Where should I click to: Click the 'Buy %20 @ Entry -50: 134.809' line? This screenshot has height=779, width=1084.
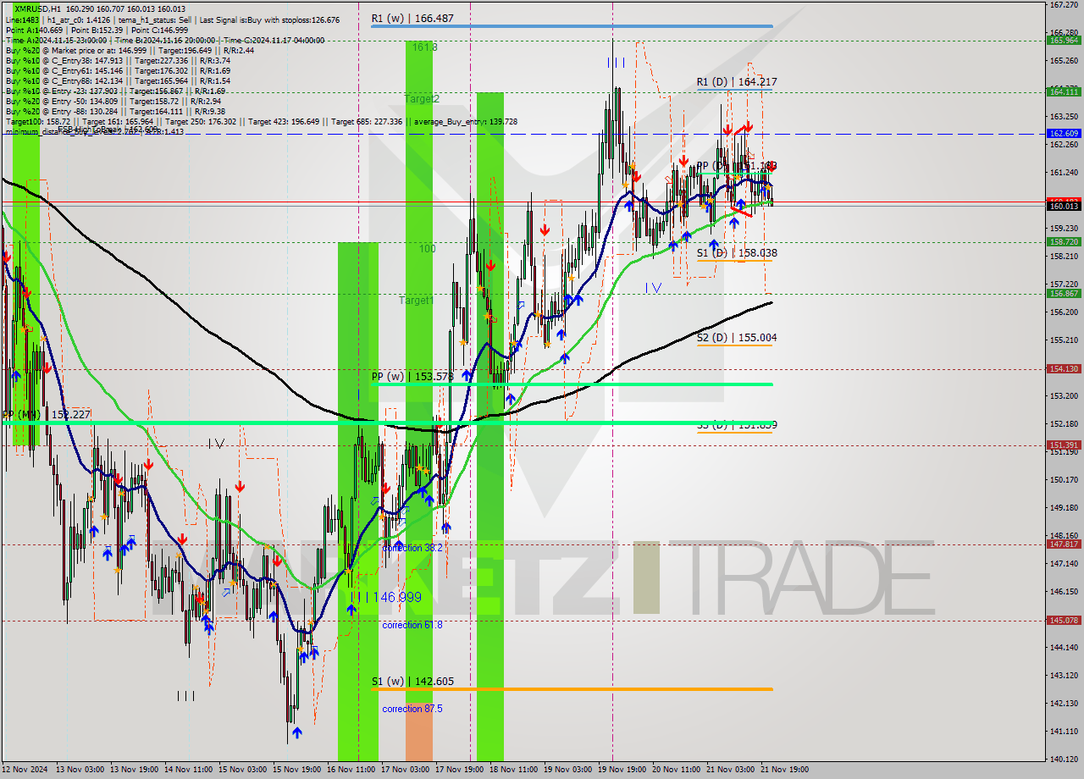tap(114, 101)
